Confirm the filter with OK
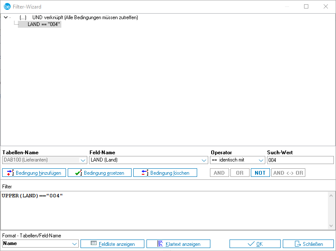 [x=255, y=244]
